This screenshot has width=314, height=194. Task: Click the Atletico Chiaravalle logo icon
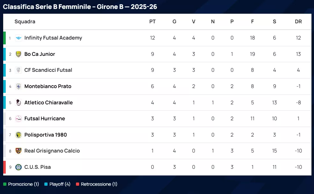[x=19, y=103]
